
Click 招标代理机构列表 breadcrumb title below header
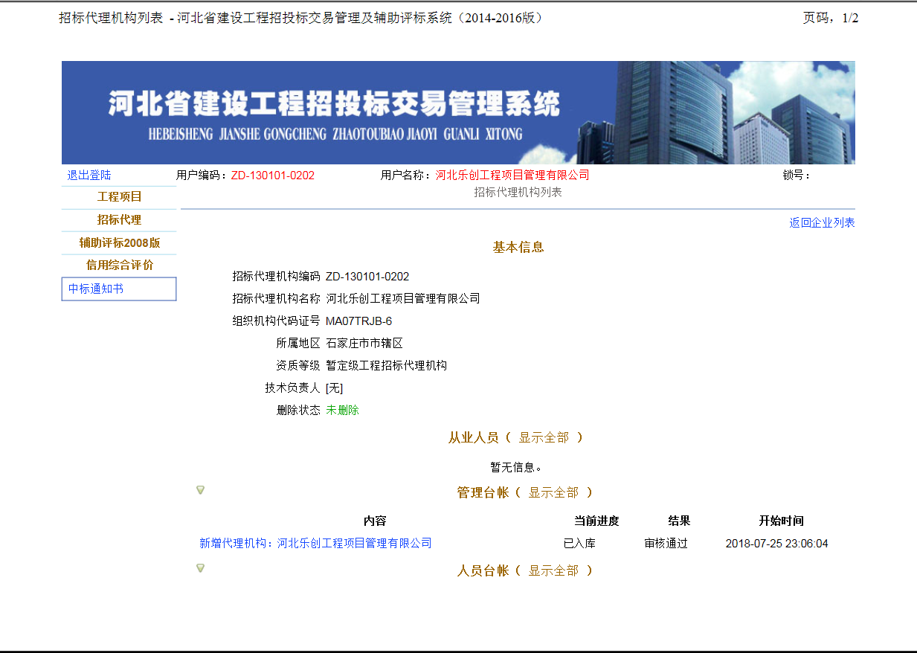pyautogui.click(x=518, y=193)
